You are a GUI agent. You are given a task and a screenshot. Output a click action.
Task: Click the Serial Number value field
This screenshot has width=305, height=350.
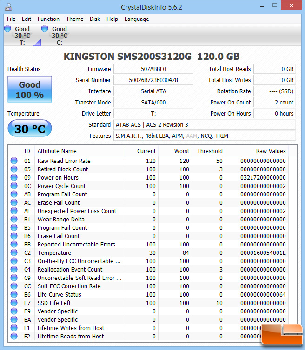(x=153, y=80)
